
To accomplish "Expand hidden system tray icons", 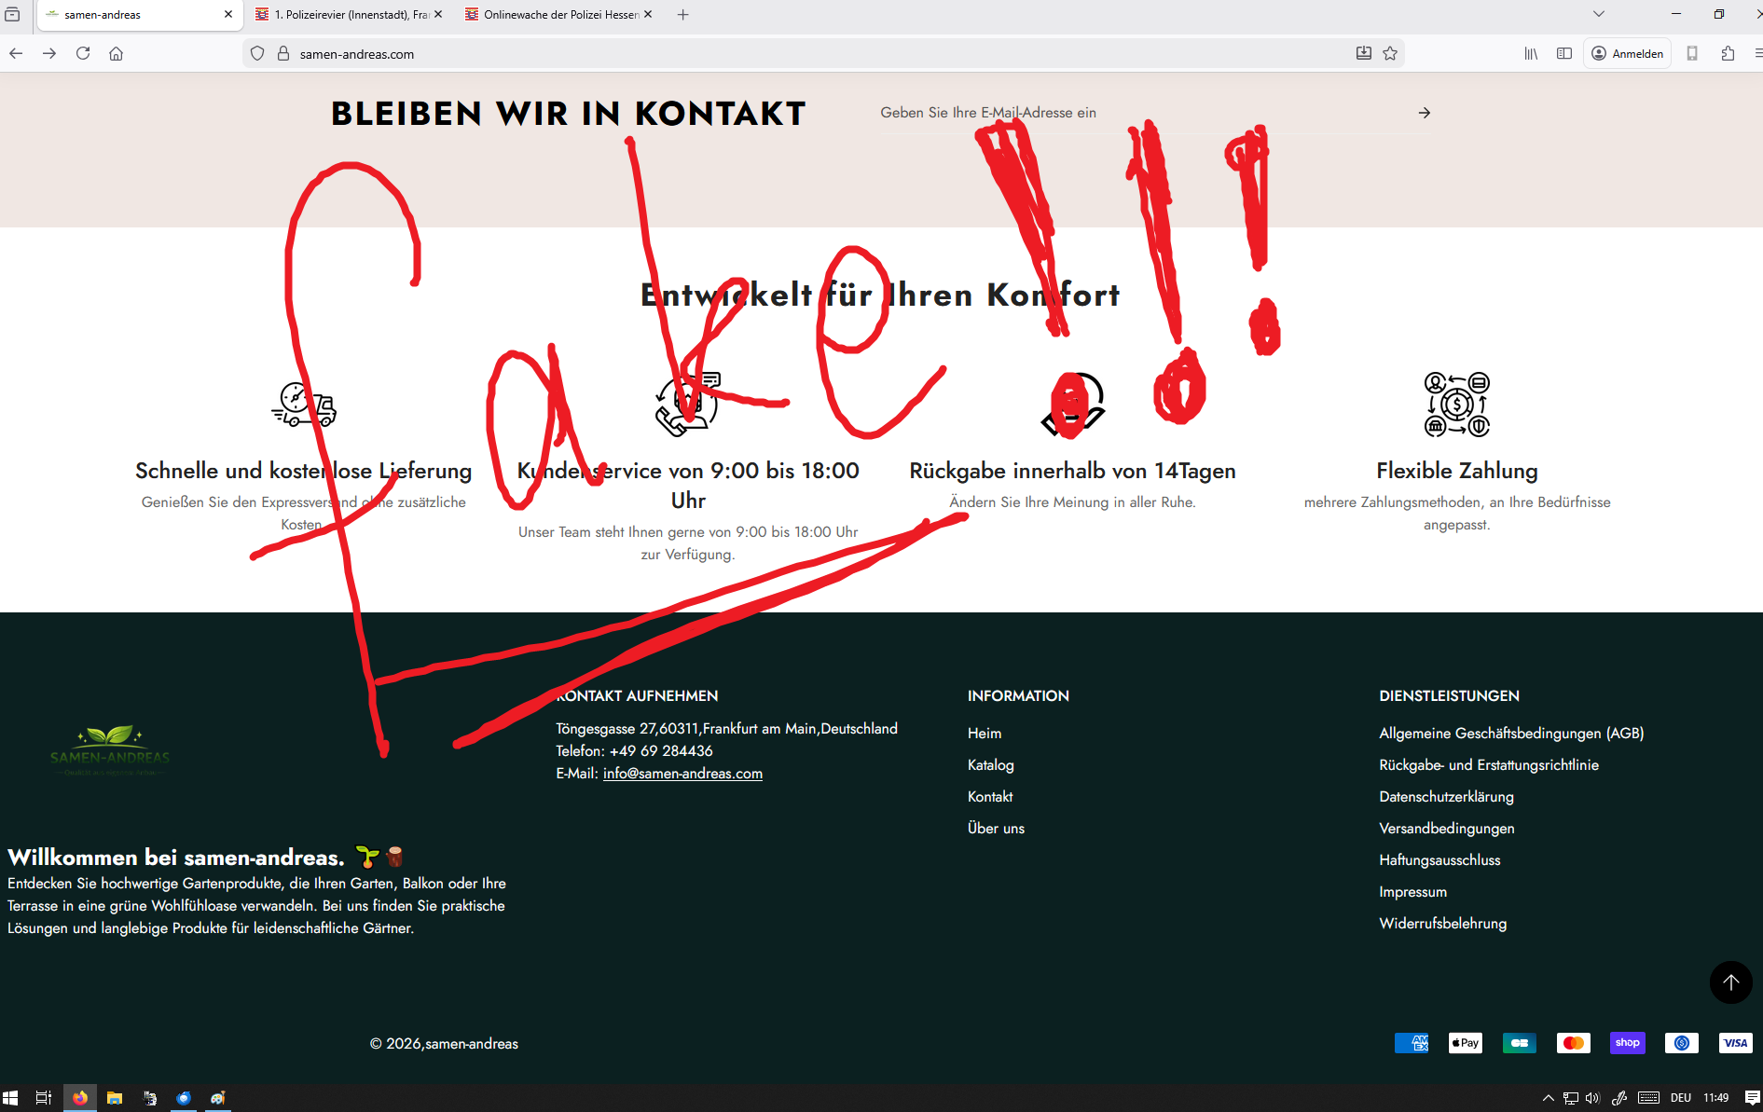I will (1549, 1097).
